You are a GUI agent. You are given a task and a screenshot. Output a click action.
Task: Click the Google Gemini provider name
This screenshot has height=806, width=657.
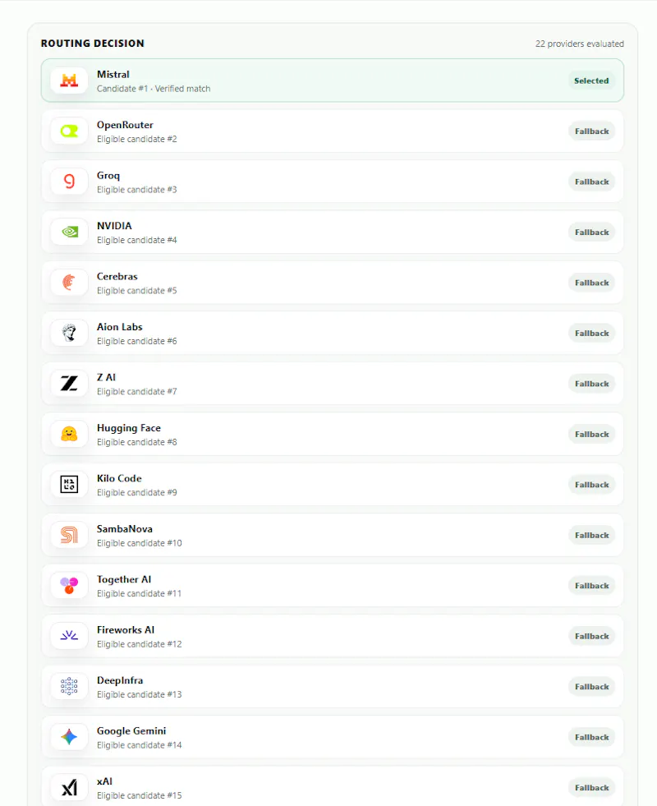131,731
